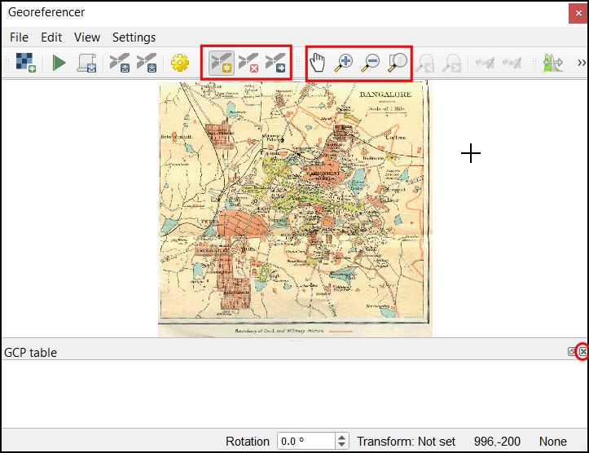Click Link QGIS to Georeferencer icon
Image resolution: width=589 pixels, height=453 pixels.
click(x=512, y=63)
